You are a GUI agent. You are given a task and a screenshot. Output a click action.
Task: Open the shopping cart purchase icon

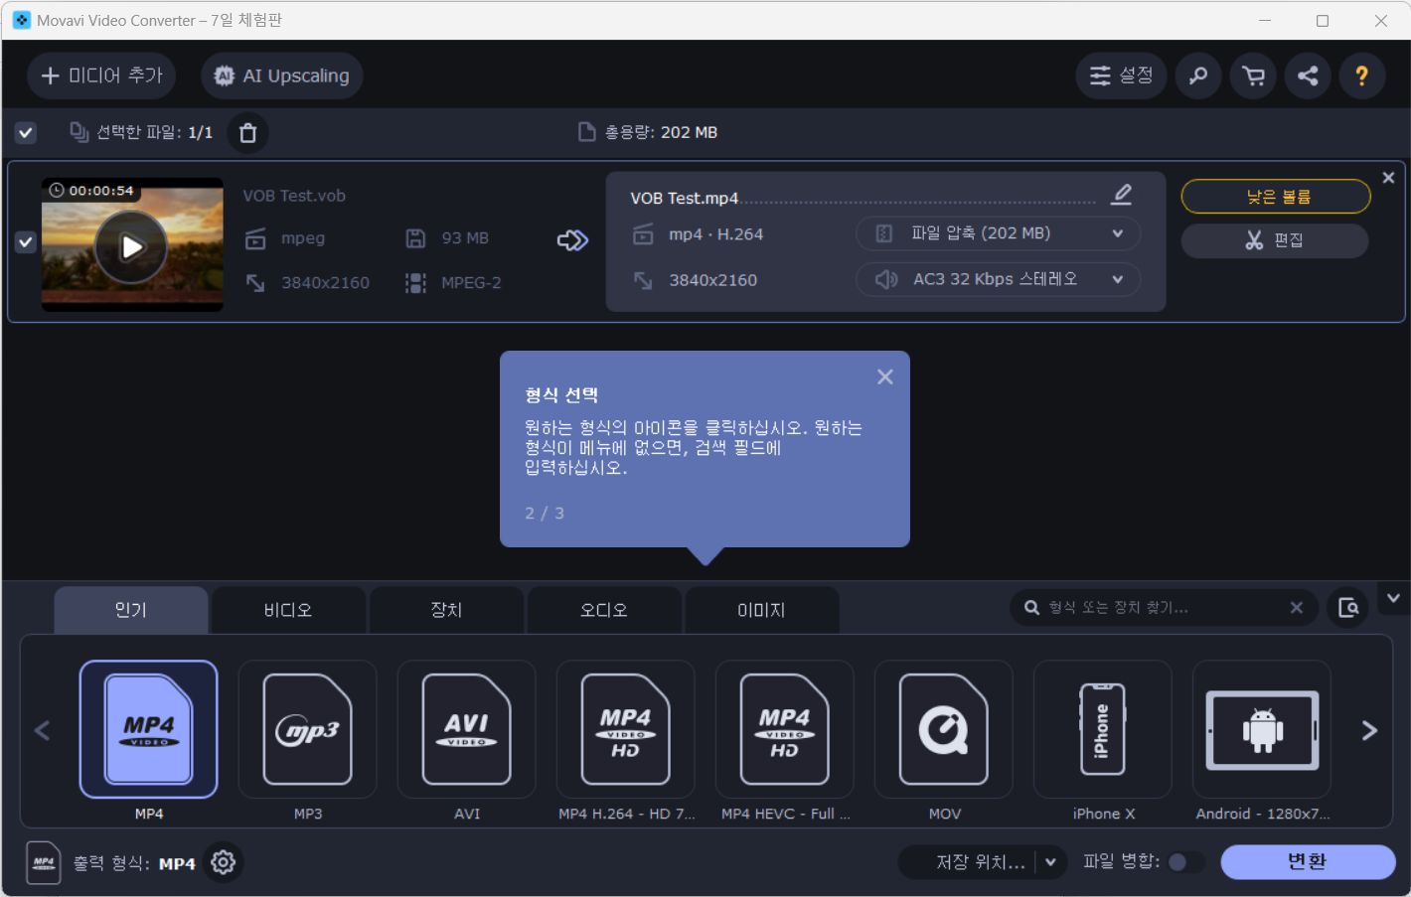coord(1253,75)
